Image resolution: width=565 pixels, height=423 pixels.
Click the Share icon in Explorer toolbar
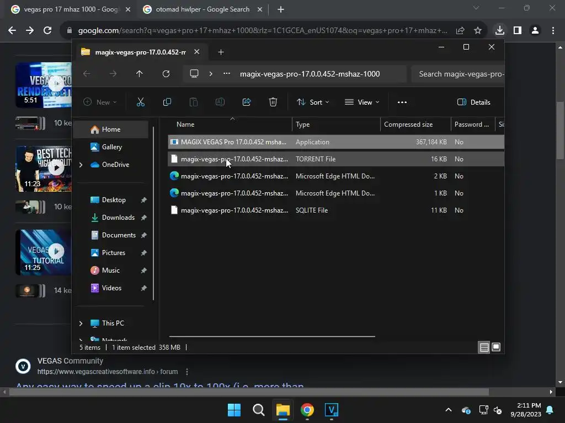247,102
